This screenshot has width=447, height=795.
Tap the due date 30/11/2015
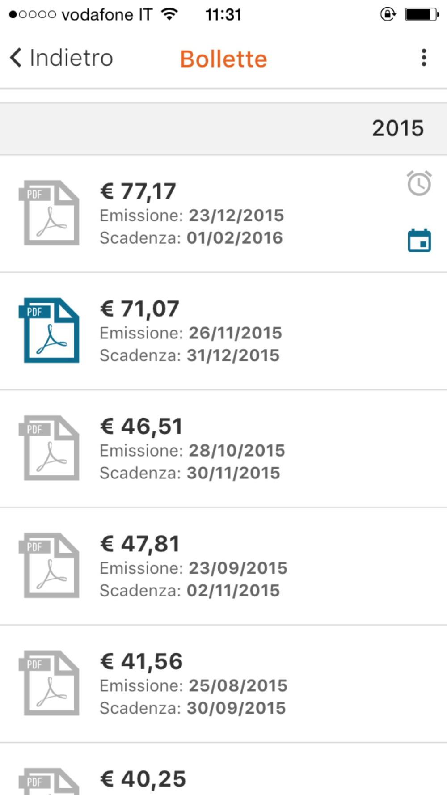233,473
